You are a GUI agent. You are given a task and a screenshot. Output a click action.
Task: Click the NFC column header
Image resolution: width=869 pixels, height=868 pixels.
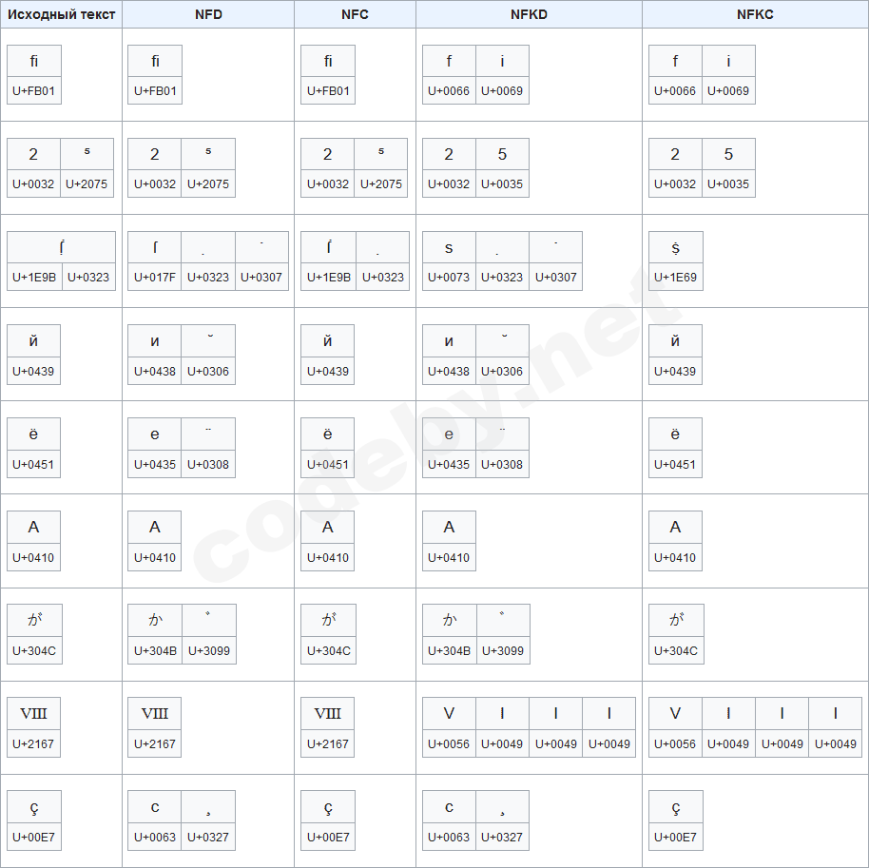tap(355, 14)
